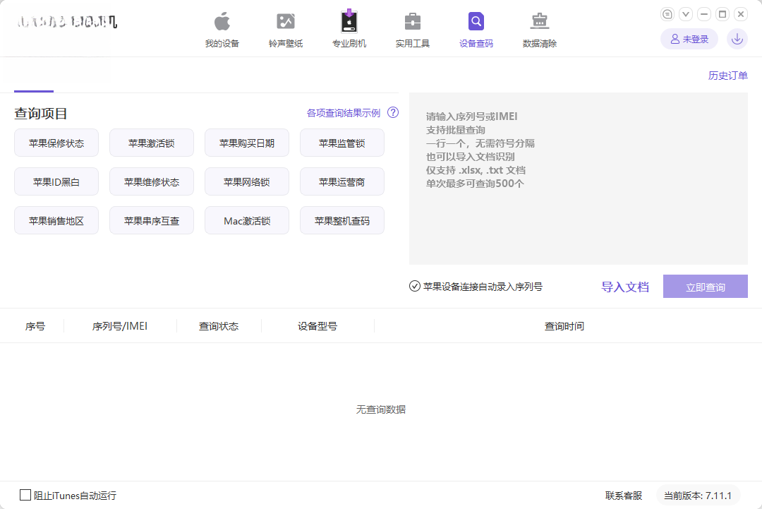Close the application window
This screenshot has height=509, width=762.
(741, 14)
